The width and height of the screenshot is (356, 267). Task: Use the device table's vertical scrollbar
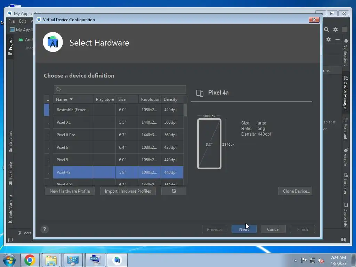click(x=185, y=110)
